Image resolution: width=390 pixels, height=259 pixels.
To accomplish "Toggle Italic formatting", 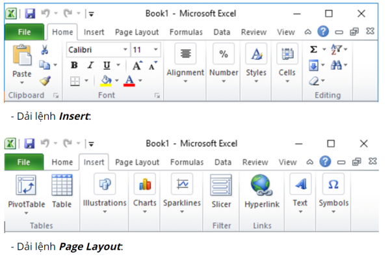I will coord(90,65).
